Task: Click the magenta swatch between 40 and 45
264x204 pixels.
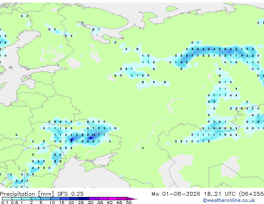Action: [113, 199]
